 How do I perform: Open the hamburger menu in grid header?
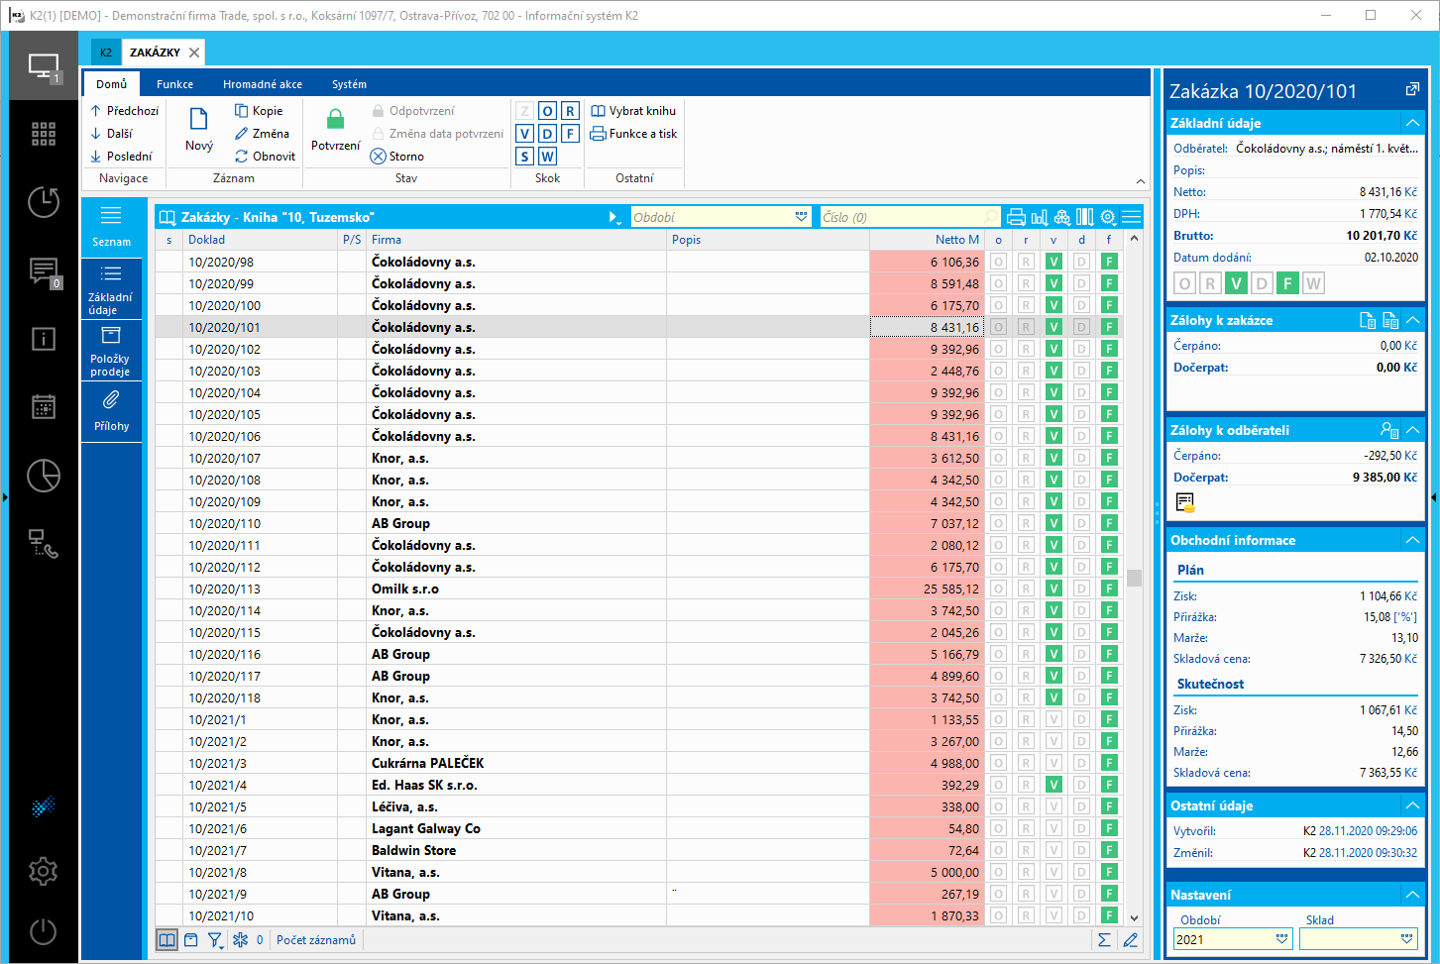[x=1132, y=217]
